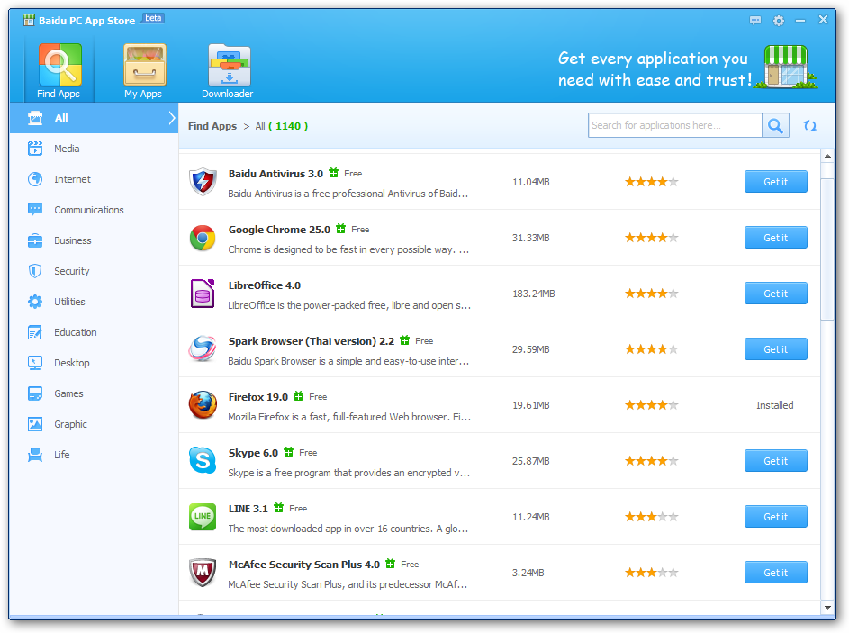Click gift icon beside Firefox 19.0
This screenshot has height=633, width=849.
(298, 396)
